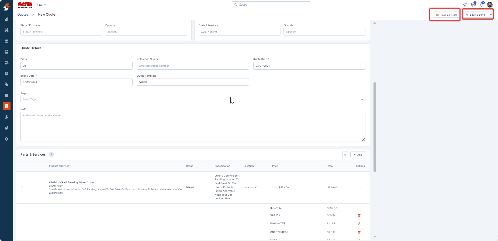Delete the VAT (6%) tax line
The width and height of the screenshot is (498, 241).
pyautogui.click(x=359, y=215)
